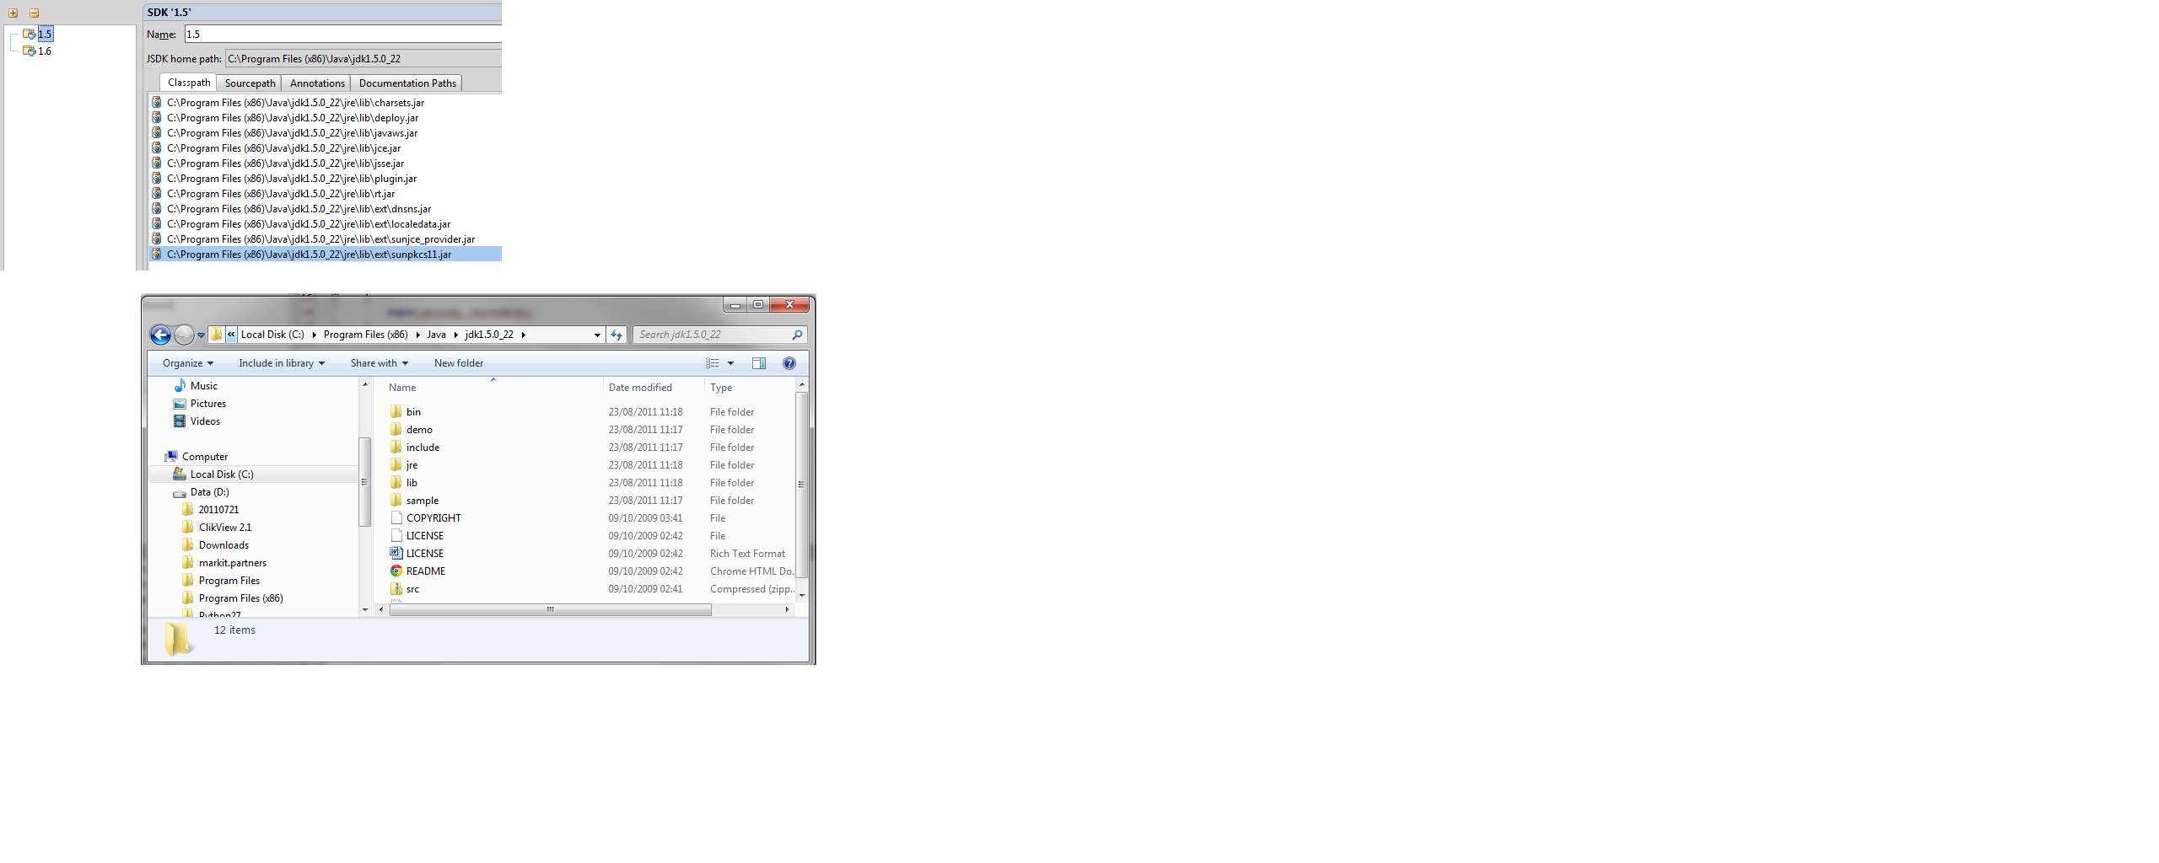Toggle the preview pane icon
Viewport: 2159px width, 863px height.
(x=759, y=363)
